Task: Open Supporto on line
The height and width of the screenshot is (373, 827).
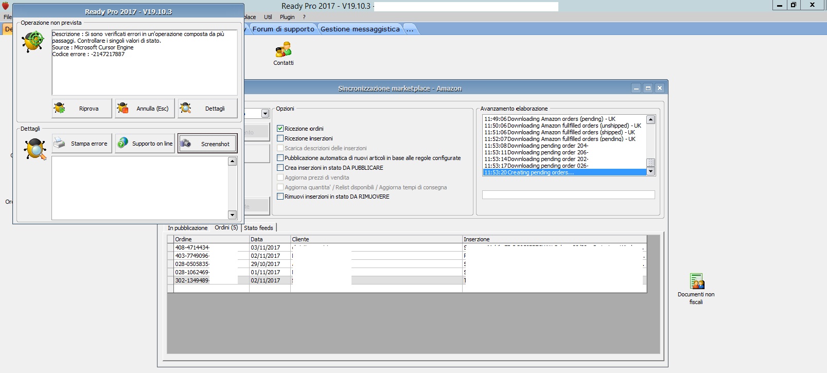Action: (x=145, y=144)
